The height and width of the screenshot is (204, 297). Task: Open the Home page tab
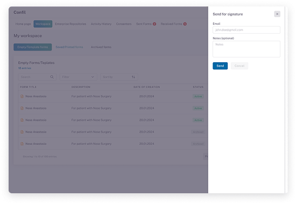pyautogui.click(x=23, y=24)
